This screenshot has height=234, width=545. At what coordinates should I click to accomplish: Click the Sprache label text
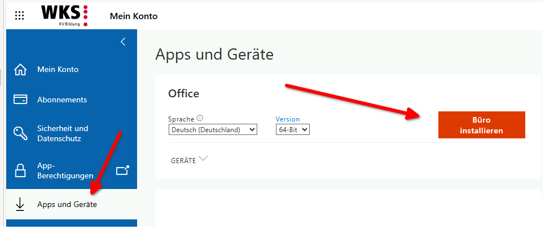[181, 119]
